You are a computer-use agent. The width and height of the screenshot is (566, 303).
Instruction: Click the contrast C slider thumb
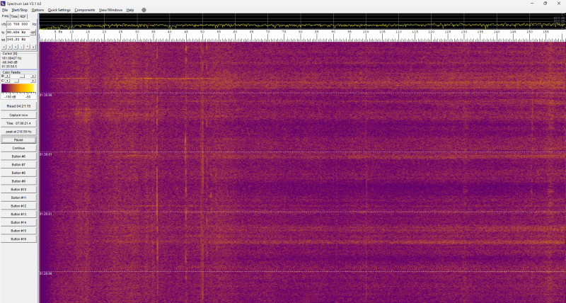16,81
